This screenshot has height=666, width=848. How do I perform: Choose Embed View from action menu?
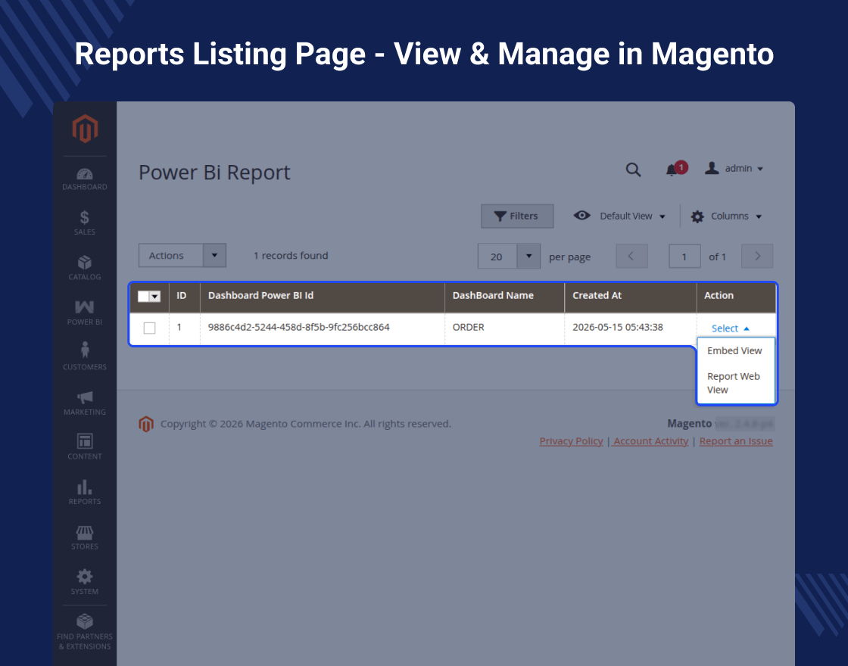(736, 351)
